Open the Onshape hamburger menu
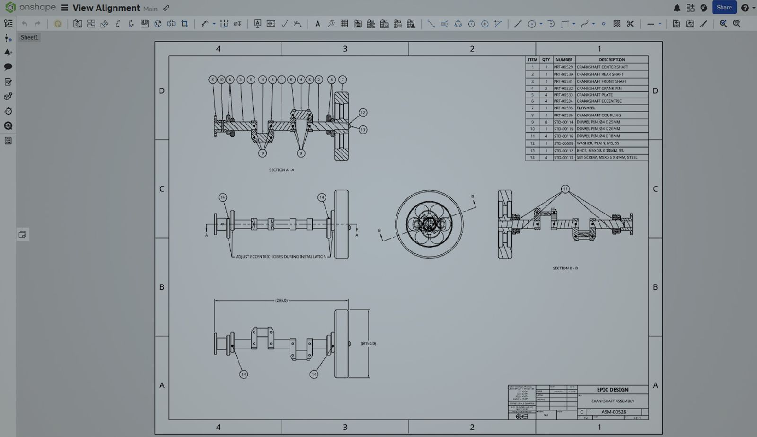Image resolution: width=757 pixels, height=437 pixels. [63, 8]
